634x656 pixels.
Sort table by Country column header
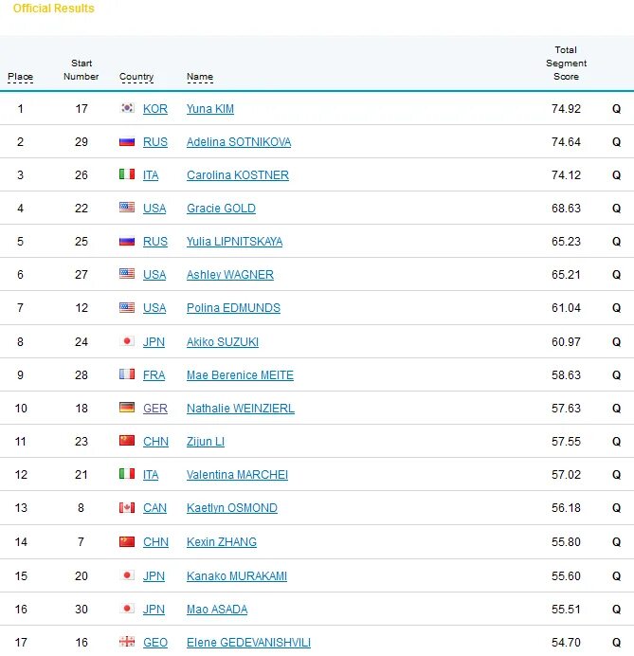tap(136, 77)
